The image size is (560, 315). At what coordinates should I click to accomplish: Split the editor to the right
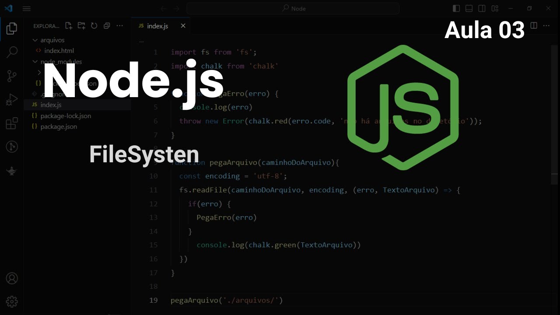tap(534, 26)
